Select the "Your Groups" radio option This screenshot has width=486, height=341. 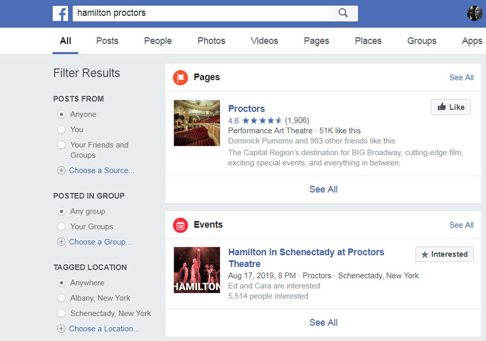pos(61,227)
